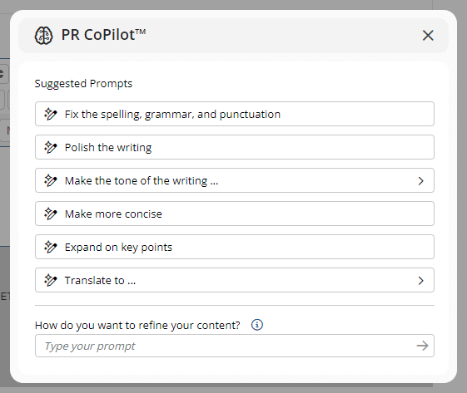This screenshot has height=393, width=467.
Task: Click the info icon beside refine content question
Action: tap(257, 325)
